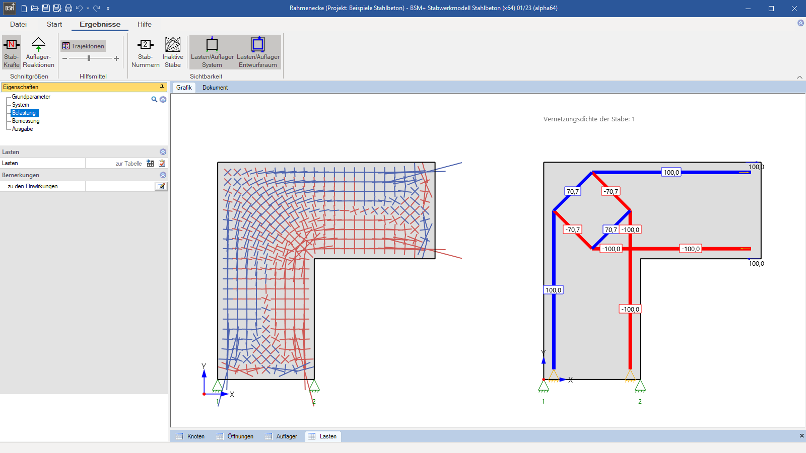Click the Einwirkungen remarks input field
Viewport: 806px width, 453px height.
[120, 186]
